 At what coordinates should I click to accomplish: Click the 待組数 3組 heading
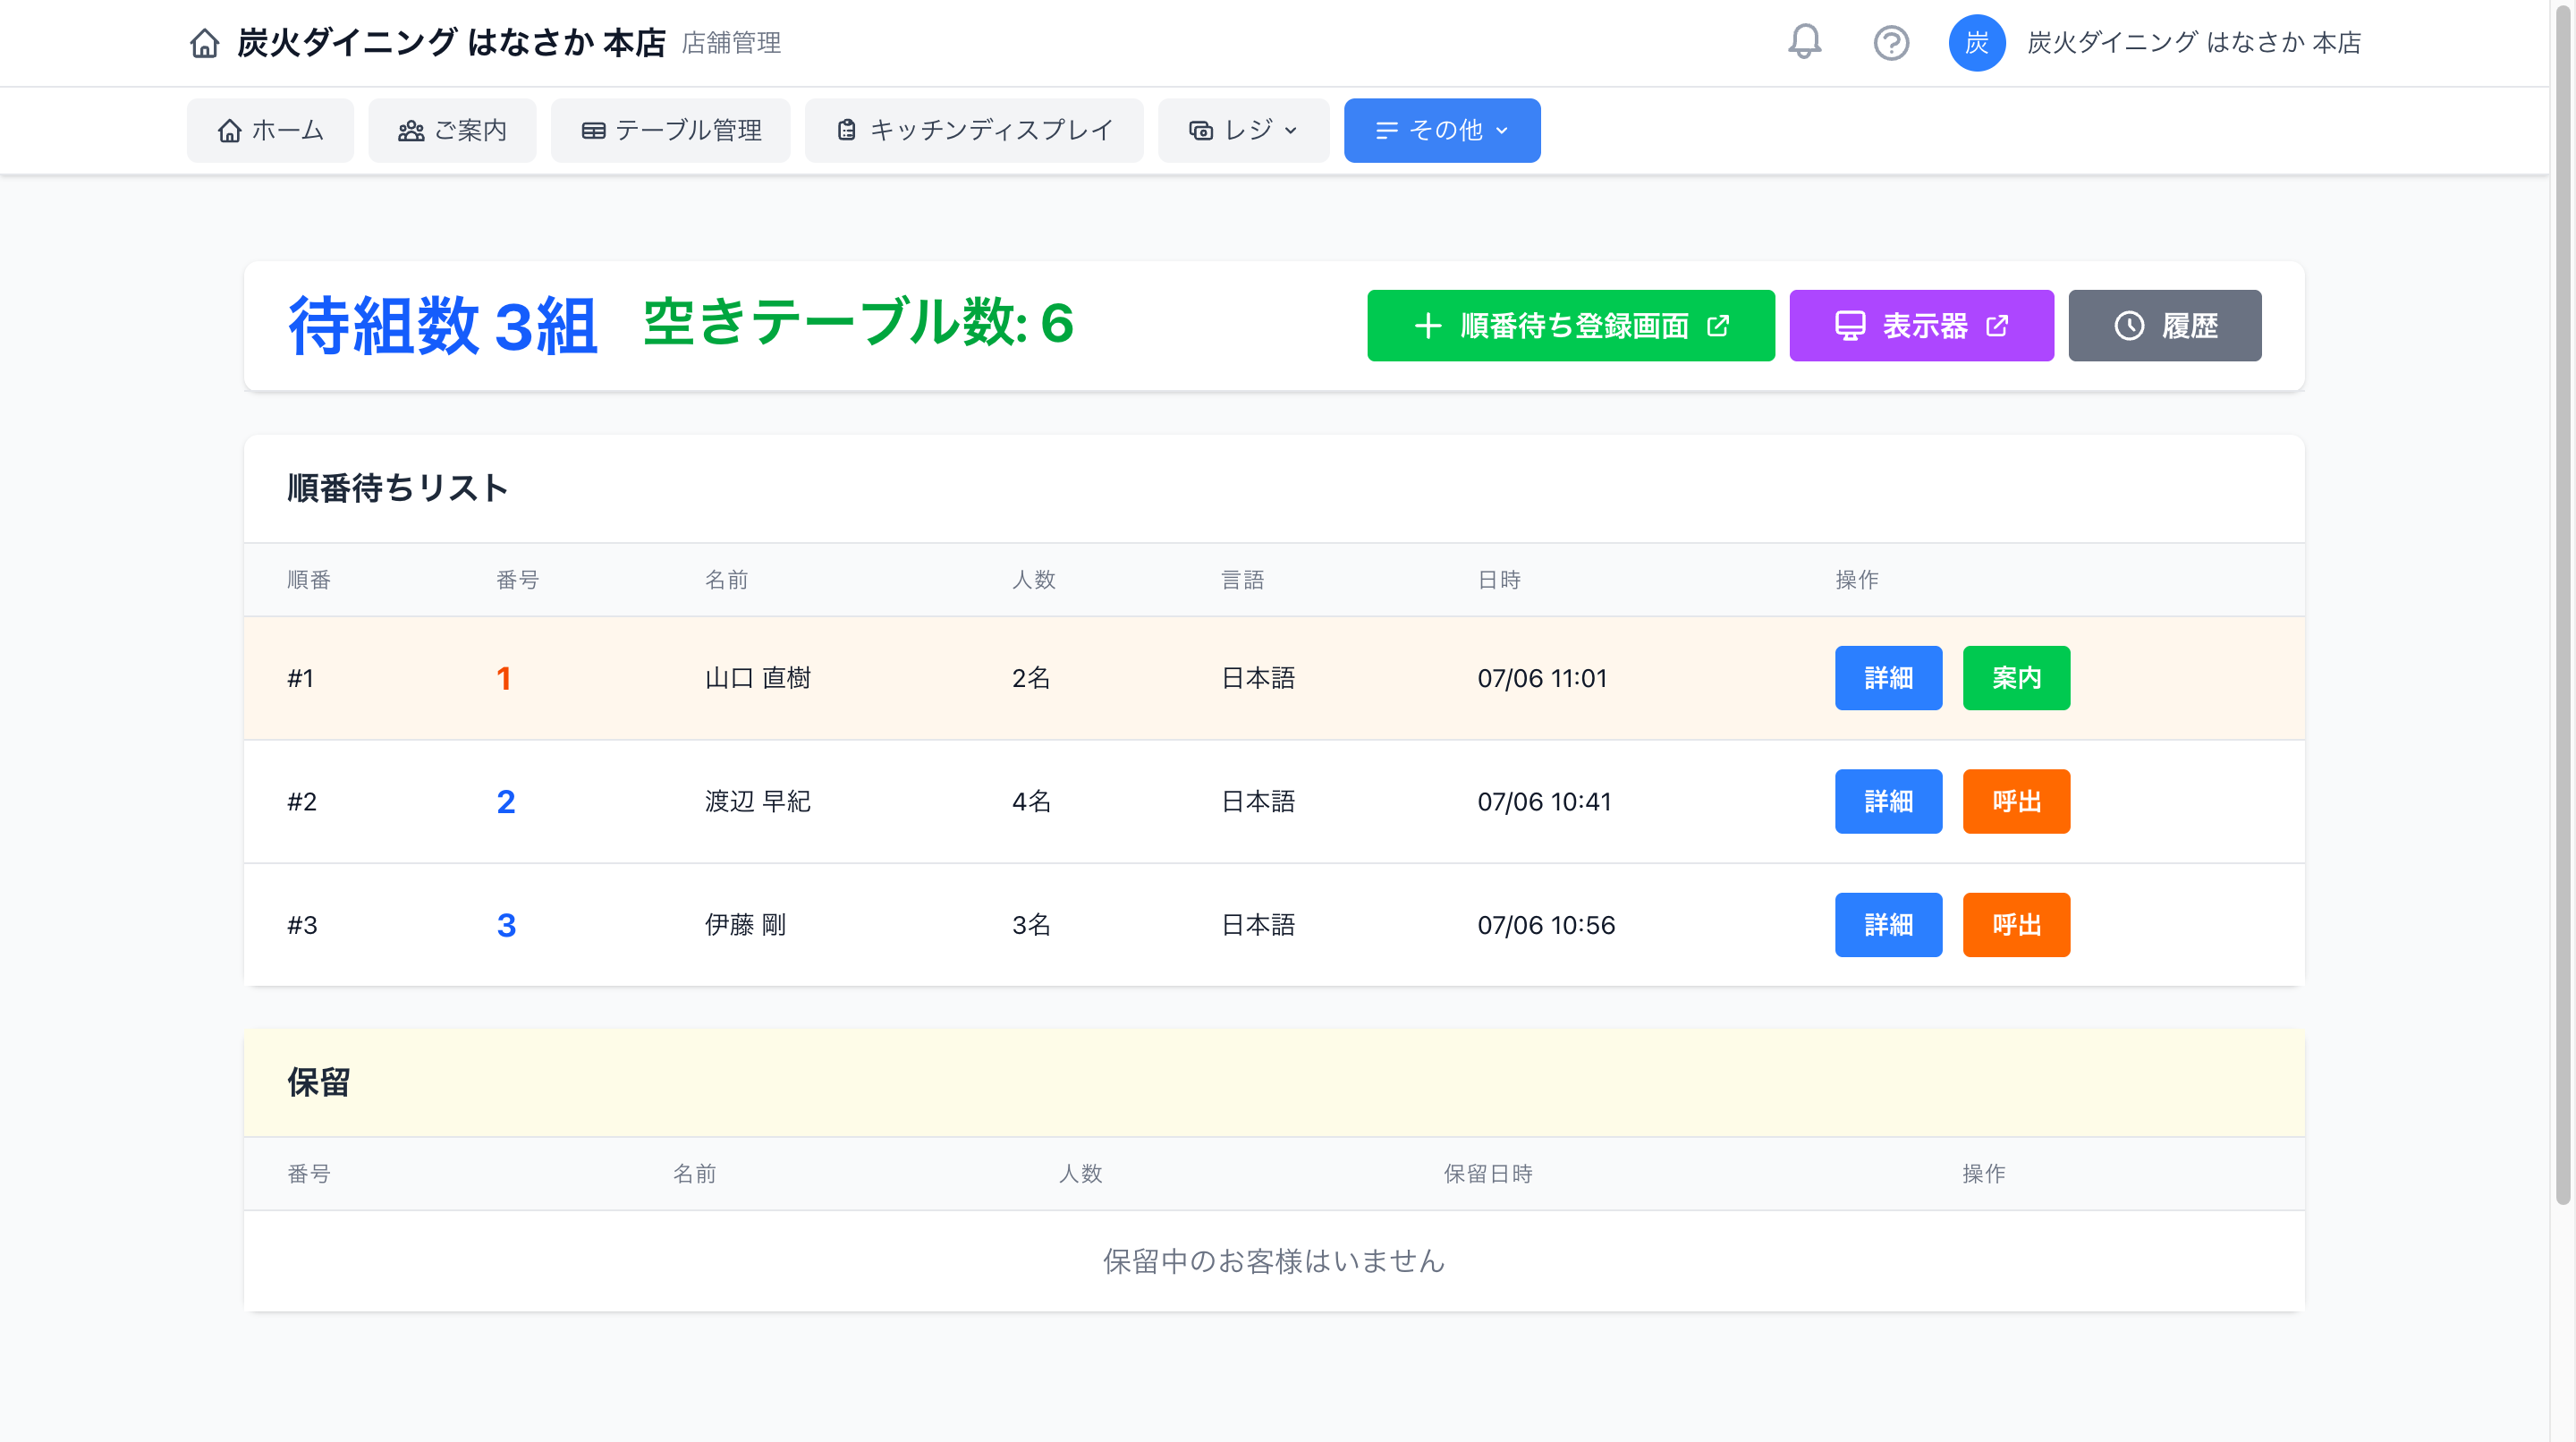click(442, 326)
